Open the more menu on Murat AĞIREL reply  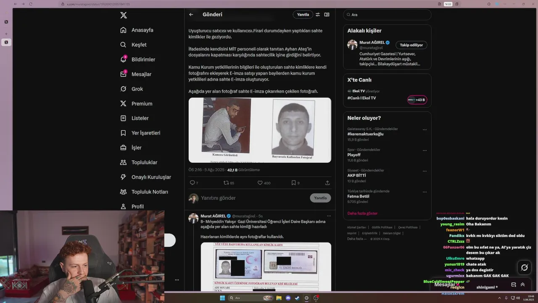(x=329, y=216)
